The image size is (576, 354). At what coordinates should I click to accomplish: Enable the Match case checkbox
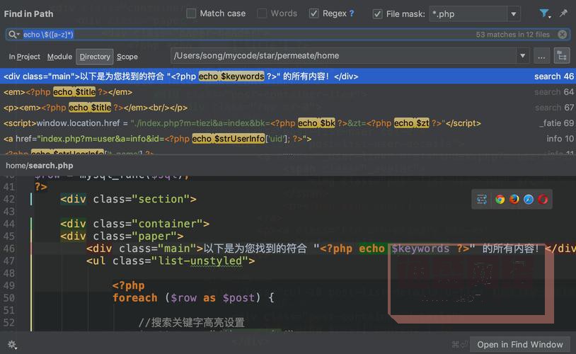click(x=191, y=13)
